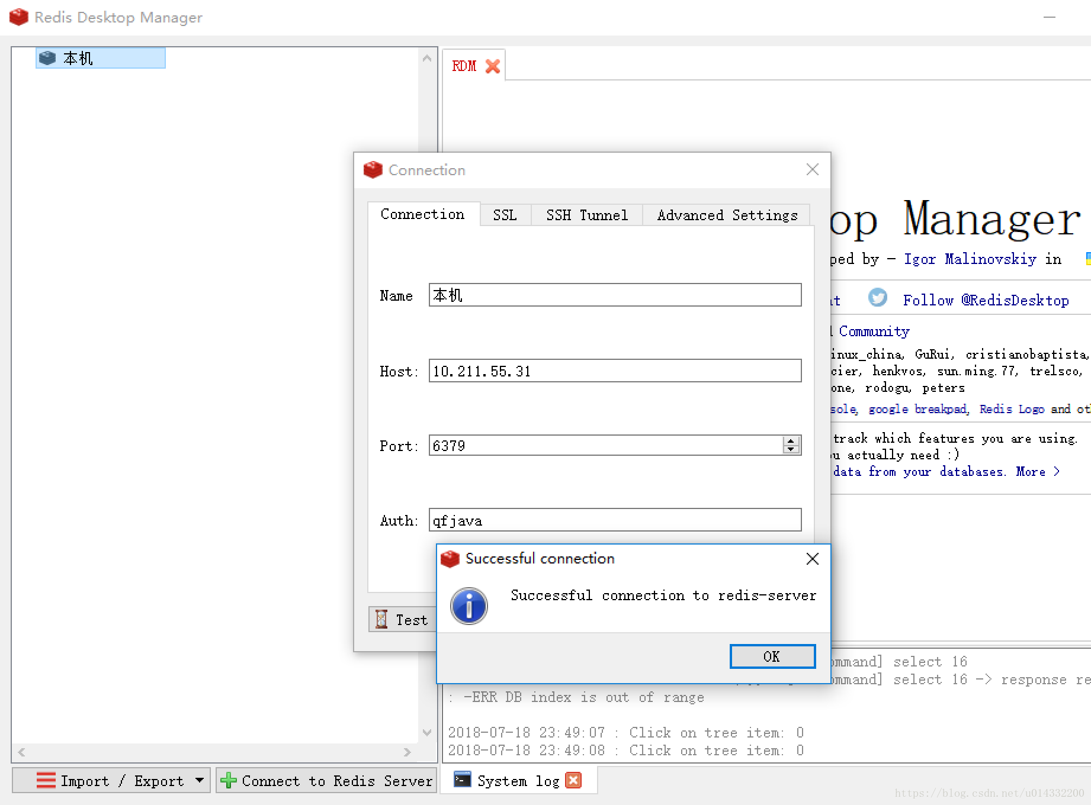Click the server icon beside 本机
This screenshot has height=805, width=1091.
(47, 58)
